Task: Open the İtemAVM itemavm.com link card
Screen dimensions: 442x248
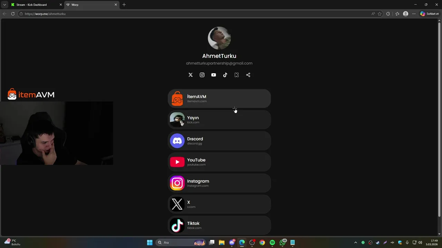Action: click(219, 99)
